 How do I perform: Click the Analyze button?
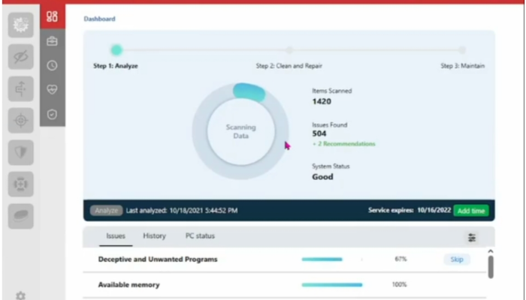106,211
